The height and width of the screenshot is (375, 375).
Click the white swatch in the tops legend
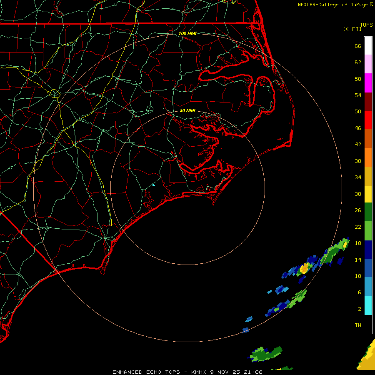tap(368, 46)
